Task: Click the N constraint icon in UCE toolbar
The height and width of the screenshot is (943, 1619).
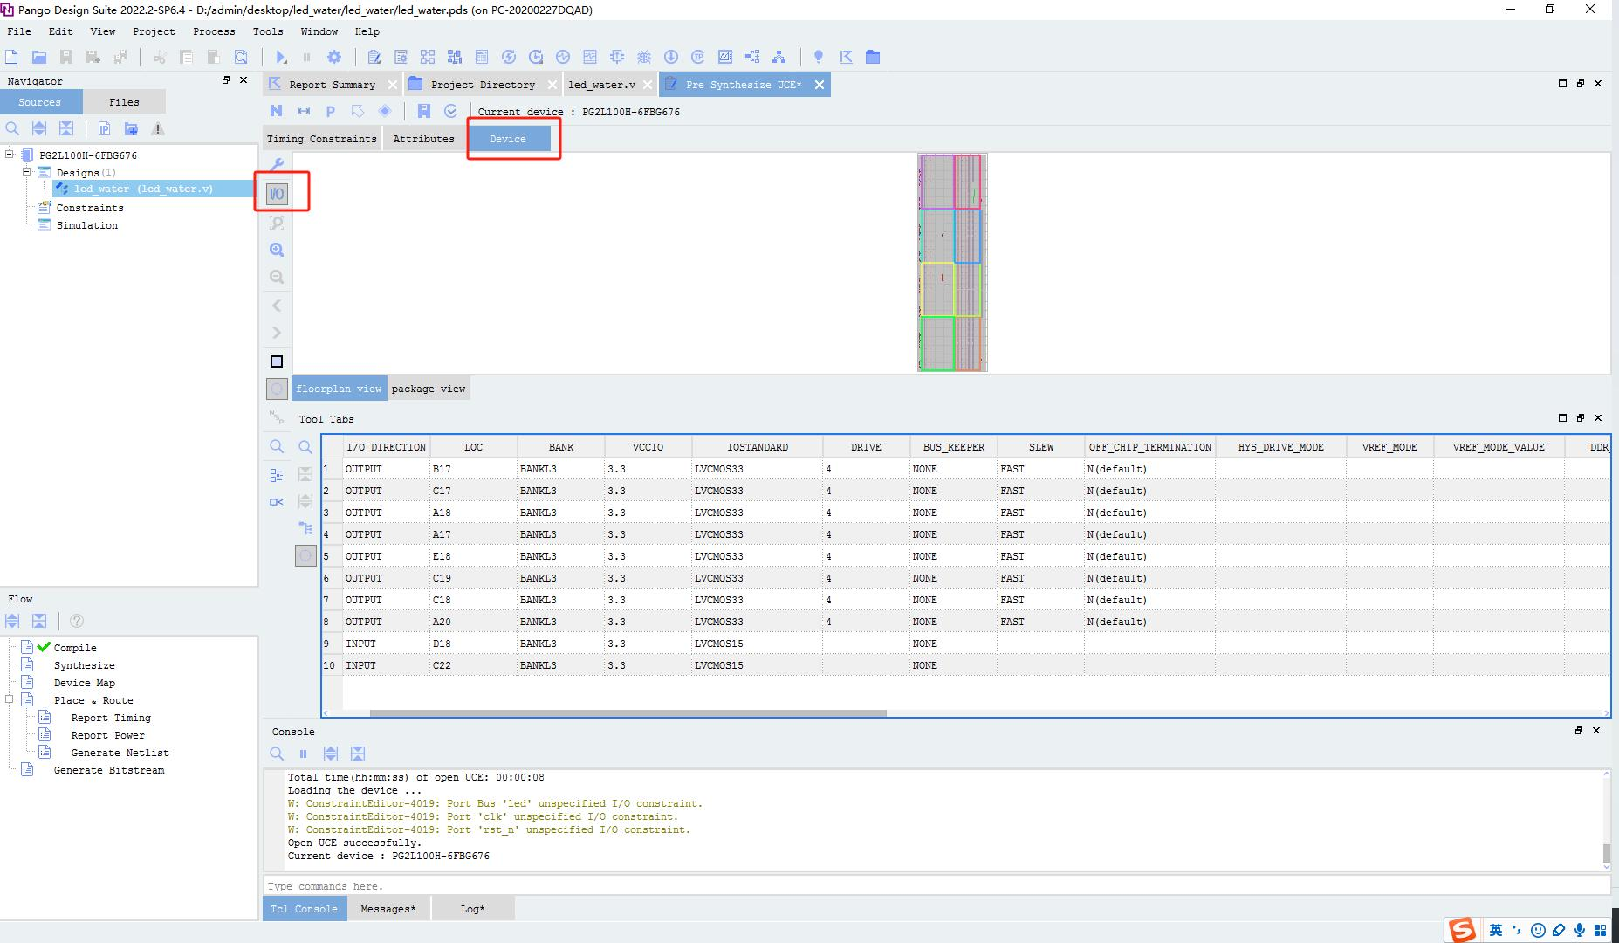Action: tap(276, 111)
